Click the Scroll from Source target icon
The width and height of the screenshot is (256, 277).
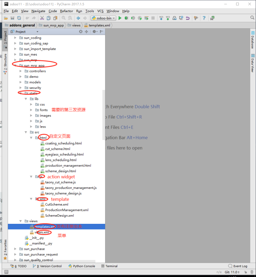tap(81, 32)
